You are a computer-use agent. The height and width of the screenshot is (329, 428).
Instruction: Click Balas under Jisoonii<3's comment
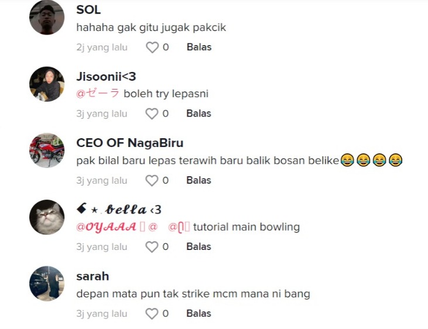point(198,114)
